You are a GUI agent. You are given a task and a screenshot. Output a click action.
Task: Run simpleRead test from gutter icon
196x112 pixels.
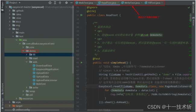[81, 62]
